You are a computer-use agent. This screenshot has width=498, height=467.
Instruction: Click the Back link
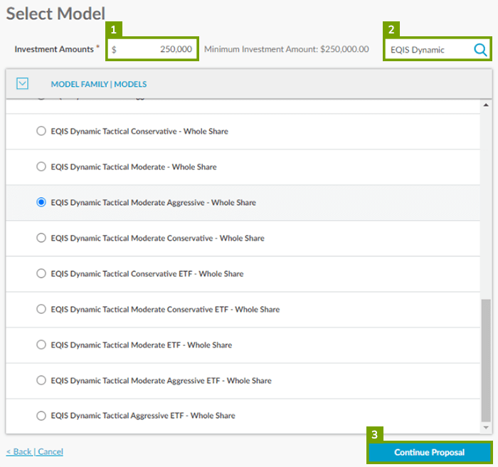19,452
